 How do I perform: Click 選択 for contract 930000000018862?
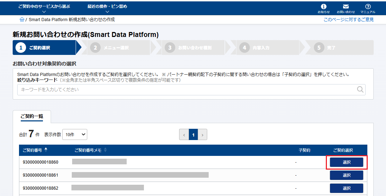coord(346,188)
